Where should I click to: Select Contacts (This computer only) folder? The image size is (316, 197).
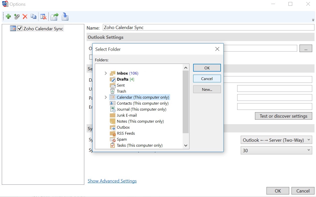click(142, 103)
